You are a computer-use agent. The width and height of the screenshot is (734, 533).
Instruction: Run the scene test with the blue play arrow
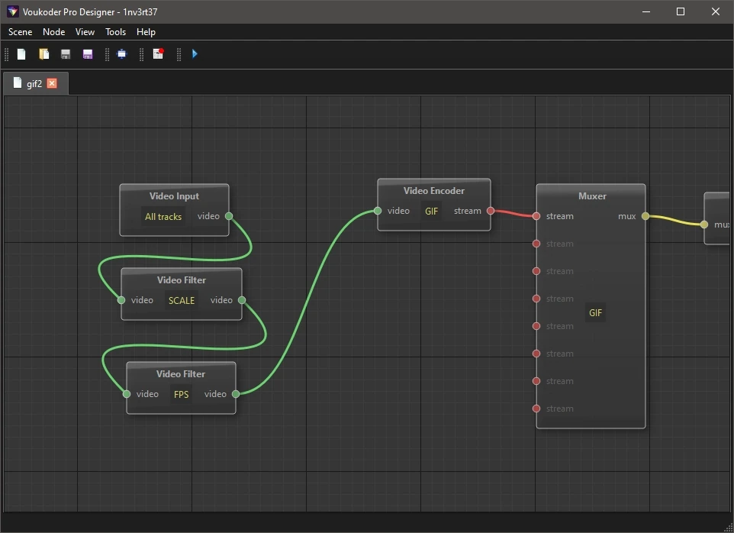tap(195, 54)
